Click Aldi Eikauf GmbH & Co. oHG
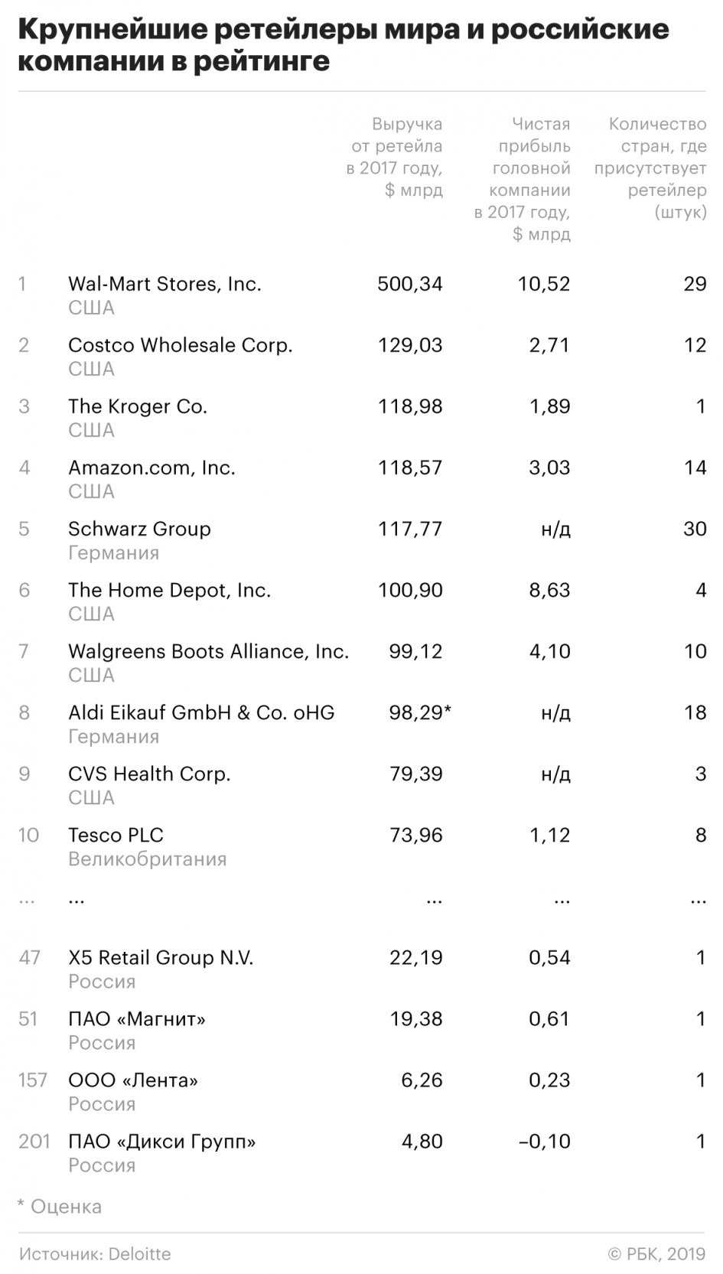Image resolution: width=723 pixels, height=1274 pixels. coord(201,712)
